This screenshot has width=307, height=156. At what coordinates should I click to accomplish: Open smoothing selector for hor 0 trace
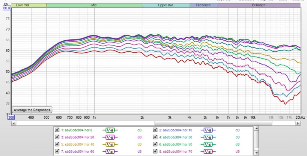[110, 130]
